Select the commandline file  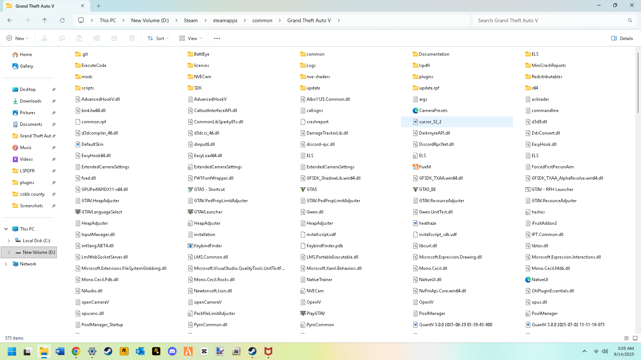coord(542,111)
